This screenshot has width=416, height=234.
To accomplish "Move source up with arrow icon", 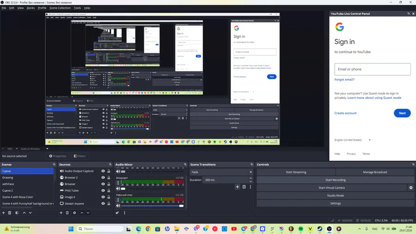I will (82, 213).
